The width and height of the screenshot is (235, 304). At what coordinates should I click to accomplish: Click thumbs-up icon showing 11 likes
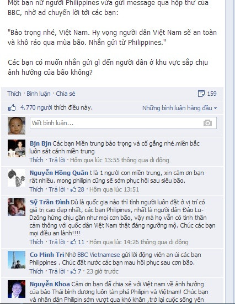[x=73, y=242]
